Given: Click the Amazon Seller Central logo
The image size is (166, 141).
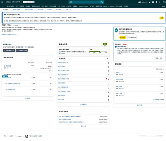Looking at the screenshot, I should 13,2.
